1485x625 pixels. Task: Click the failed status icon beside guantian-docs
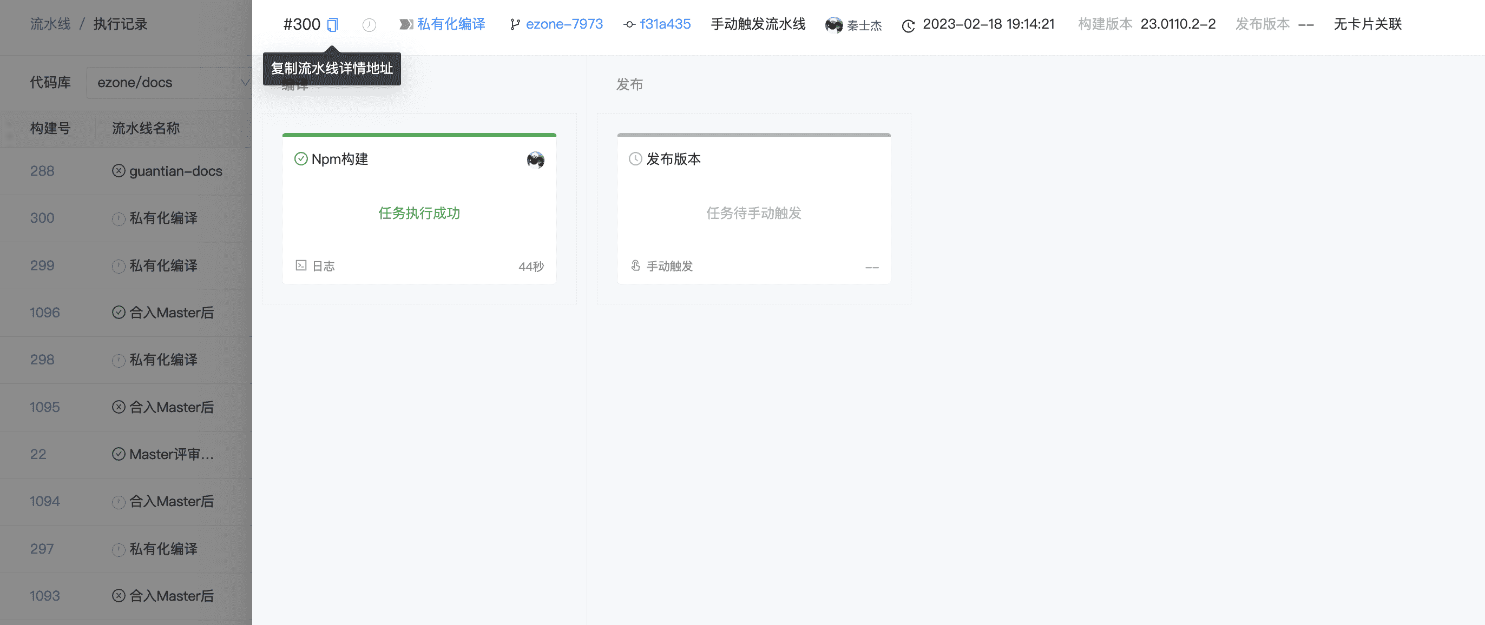(118, 170)
